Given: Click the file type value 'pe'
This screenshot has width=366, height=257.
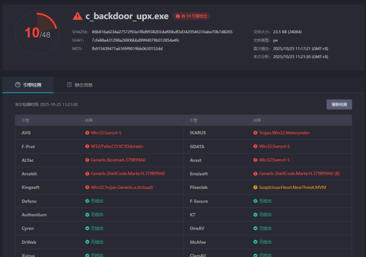Looking at the screenshot, I should [276, 40].
